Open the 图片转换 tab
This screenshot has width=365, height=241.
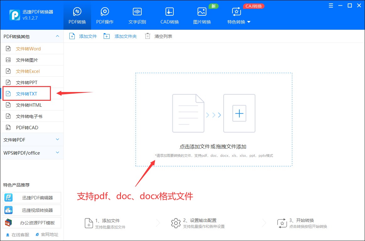202,15
